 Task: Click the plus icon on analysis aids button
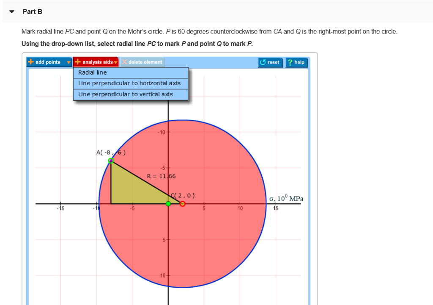78,62
